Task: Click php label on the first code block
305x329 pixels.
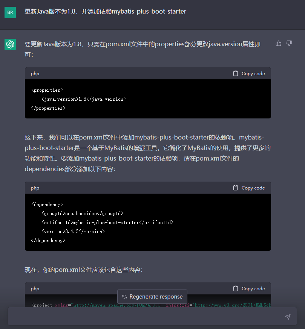Action: pyautogui.click(x=35, y=74)
